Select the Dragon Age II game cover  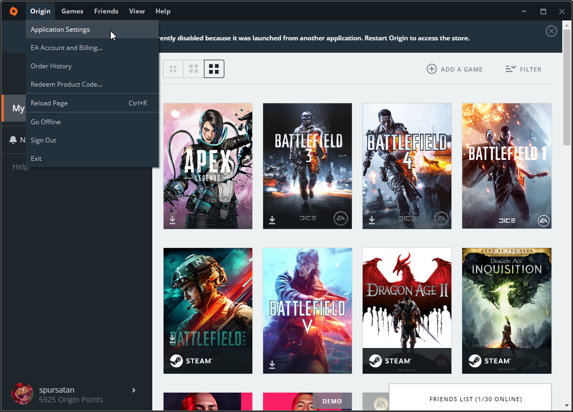pos(407,310)
